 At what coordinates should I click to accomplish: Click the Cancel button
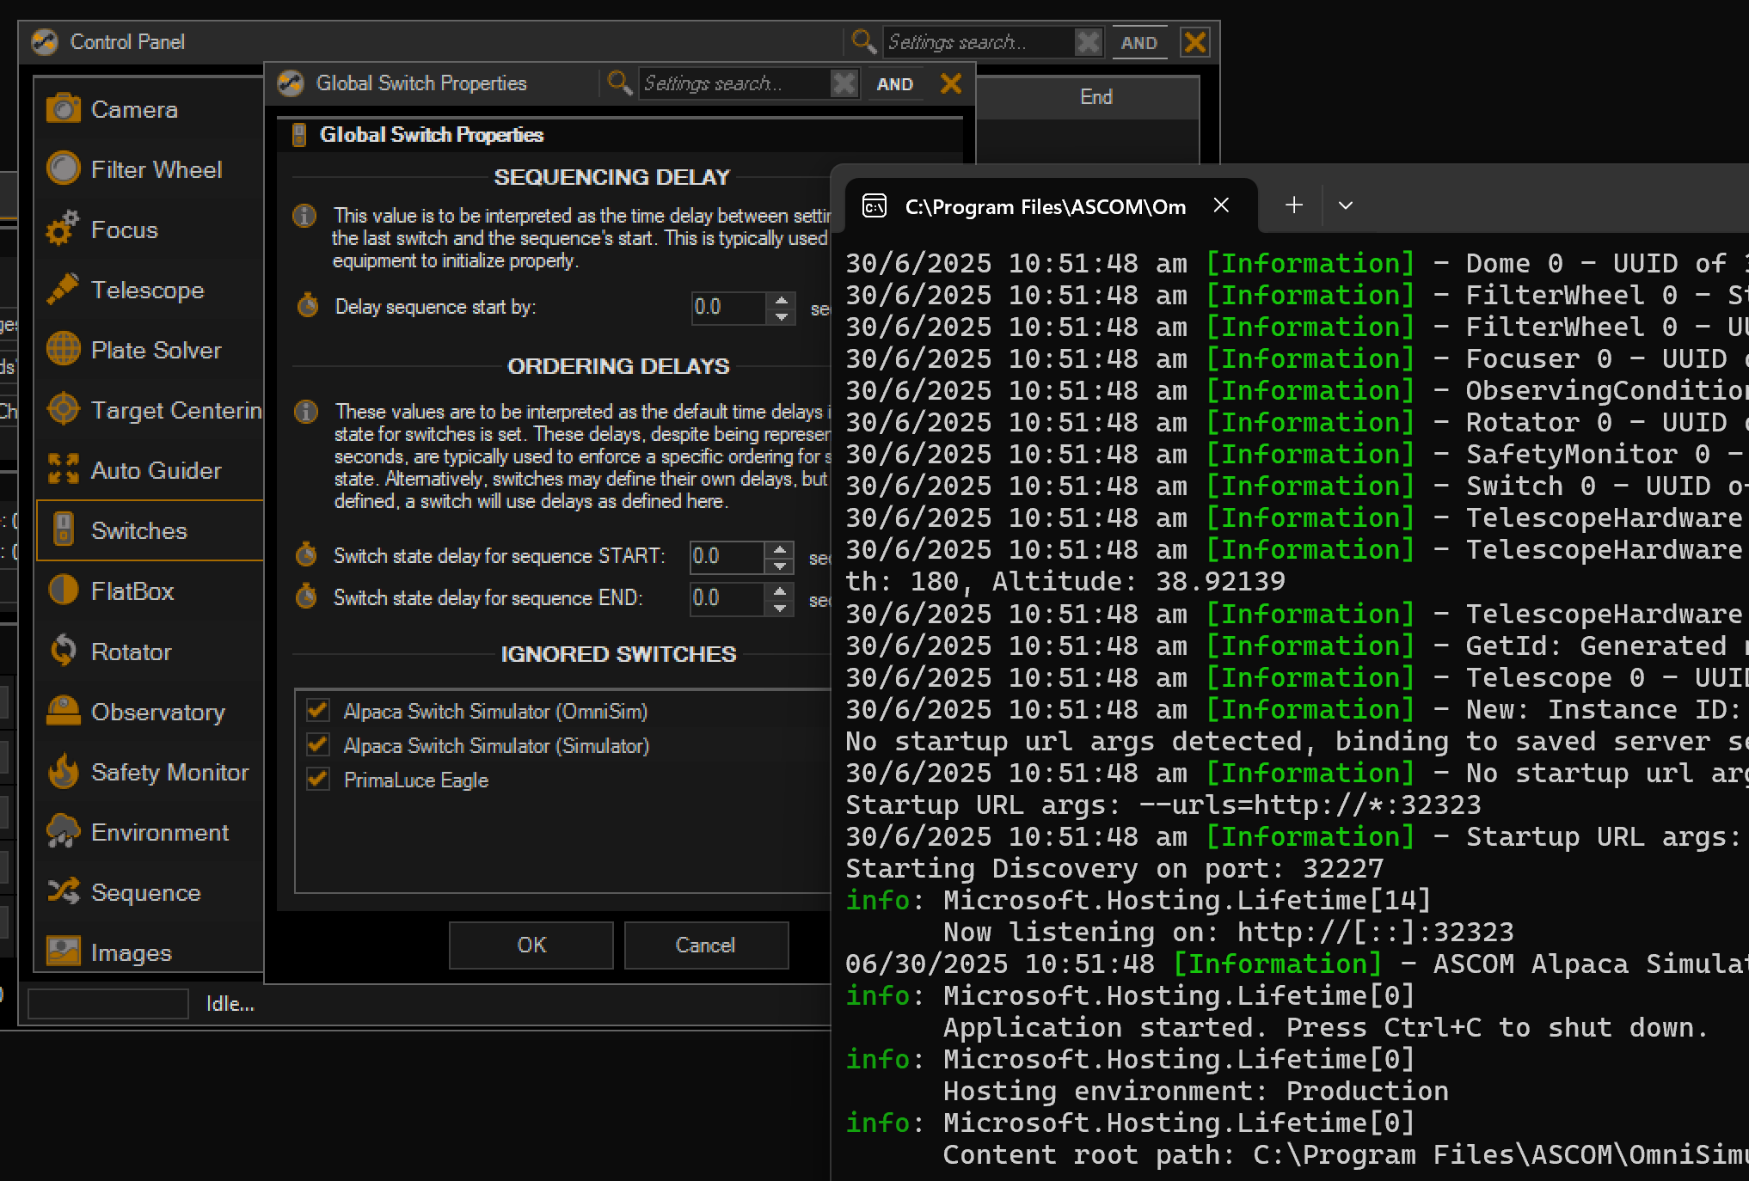click(x=706, y=945)
